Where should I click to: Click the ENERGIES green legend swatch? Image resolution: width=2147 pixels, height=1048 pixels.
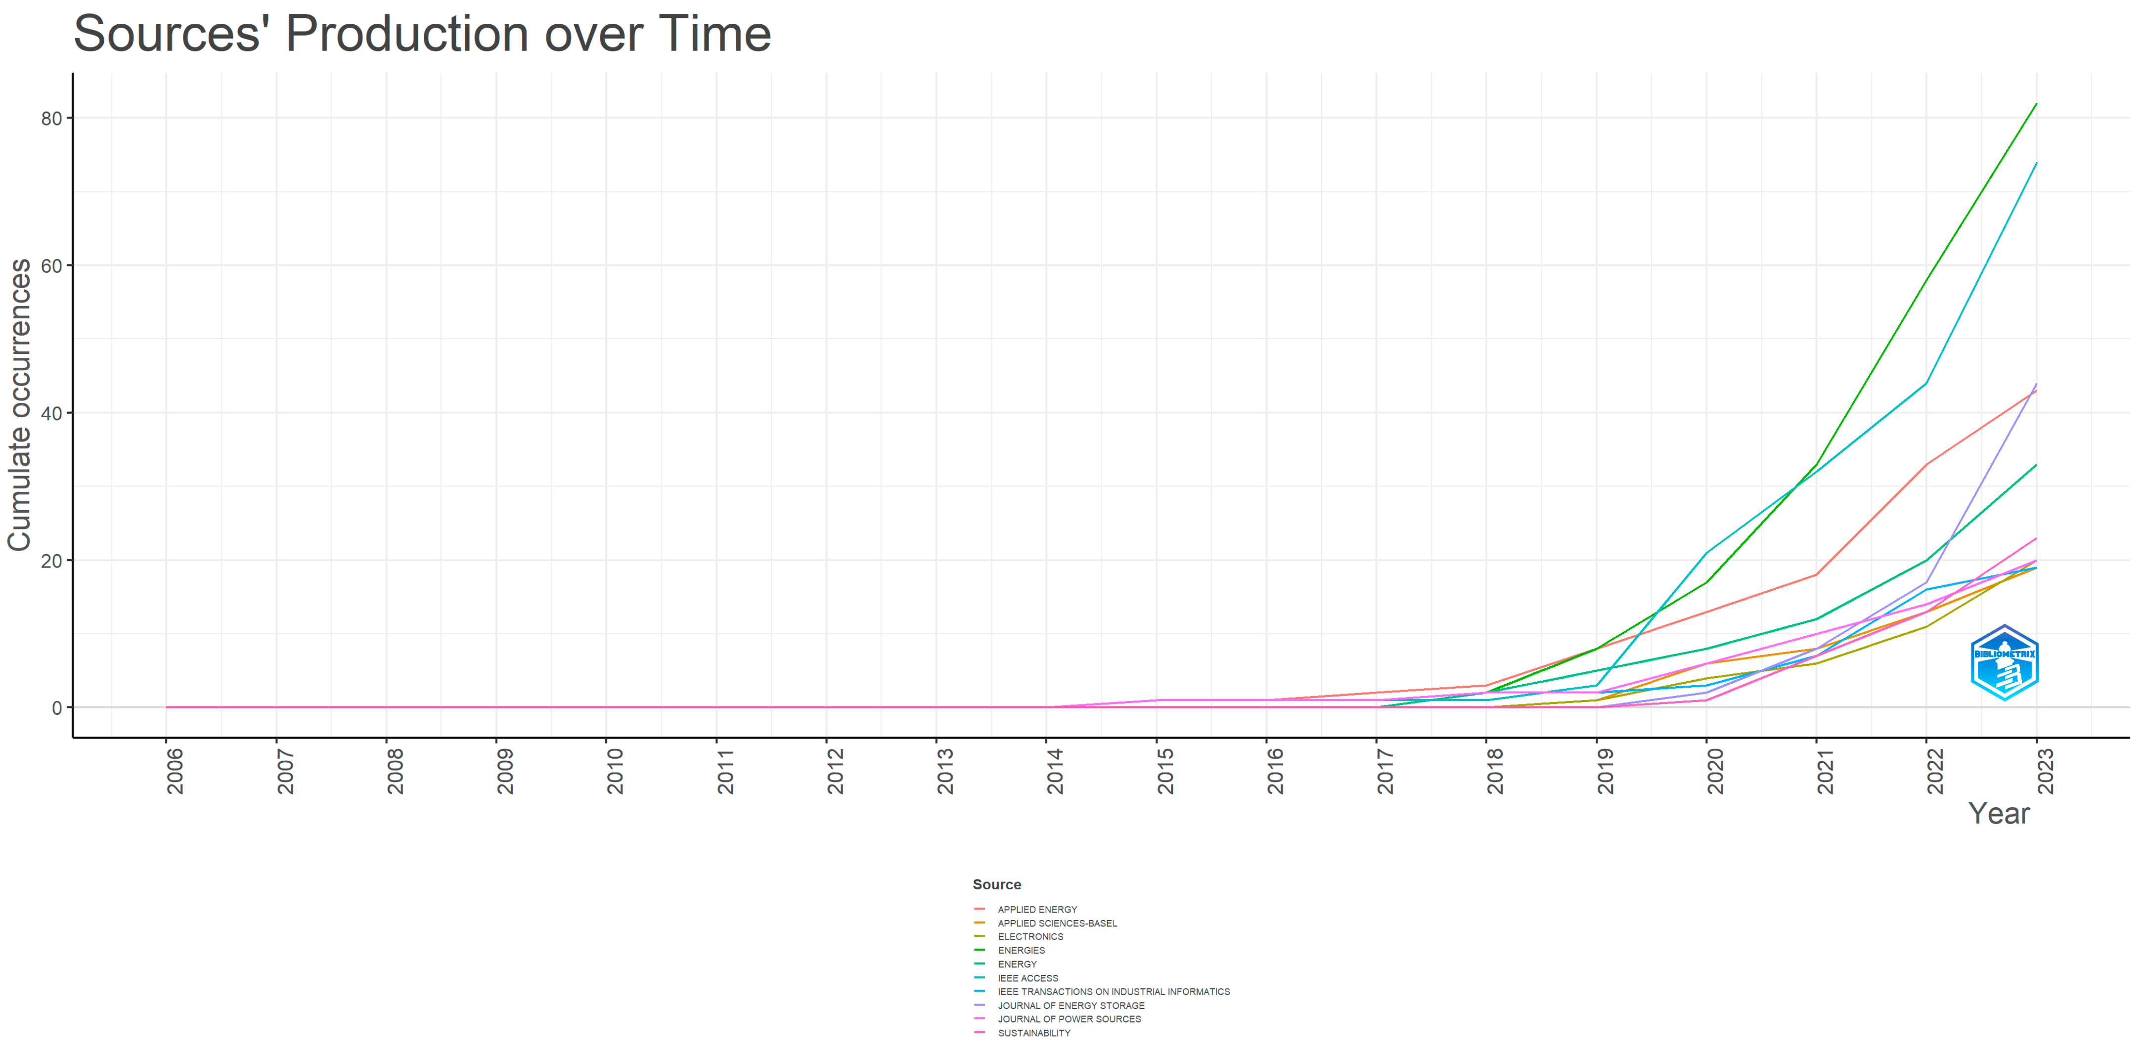click(x=980, y=950)
